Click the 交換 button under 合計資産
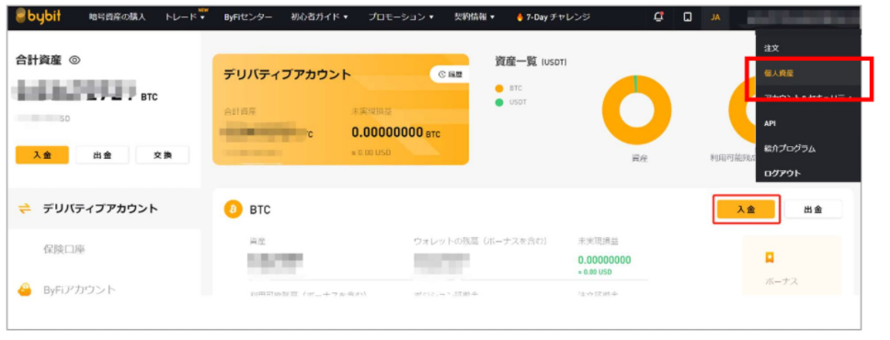 coord(163,155)
